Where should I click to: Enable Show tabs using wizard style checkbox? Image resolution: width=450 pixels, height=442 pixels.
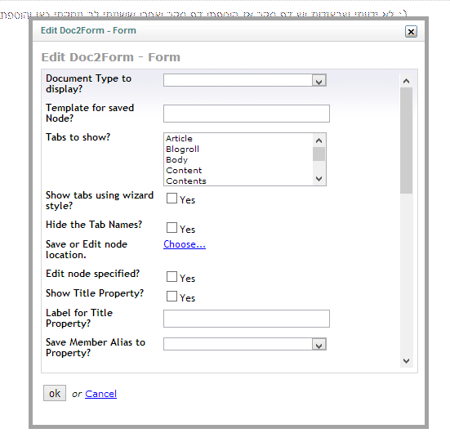[172, 198]
